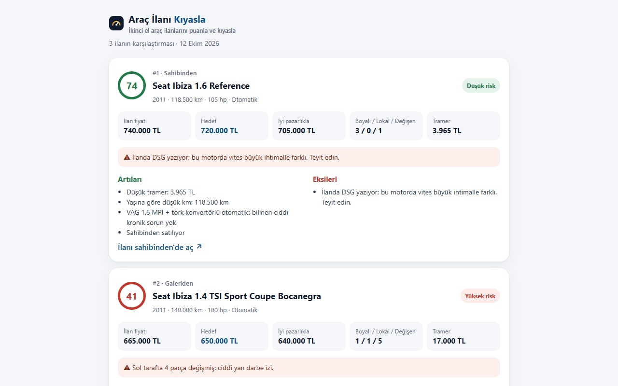This screenshot has height=386, width=618.
Task: Click the specs line with 140.000 km and 180 hp
Action: click(205, 310)
